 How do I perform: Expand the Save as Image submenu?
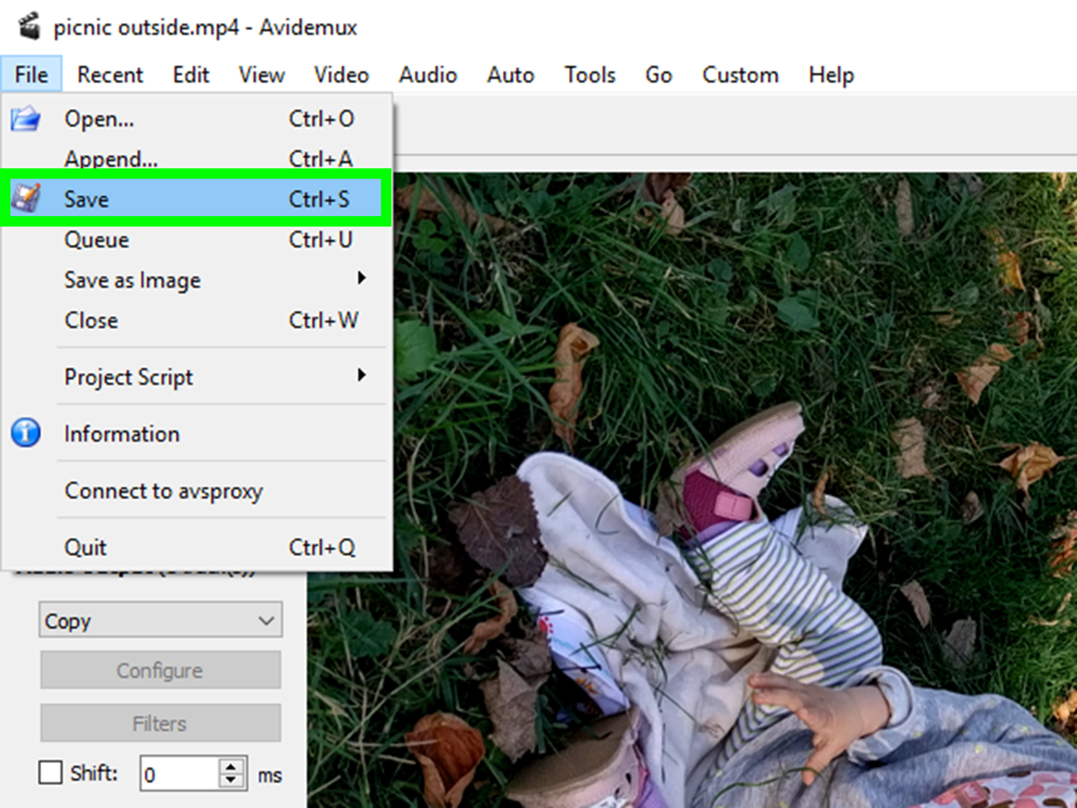click(x=196, y=280)
